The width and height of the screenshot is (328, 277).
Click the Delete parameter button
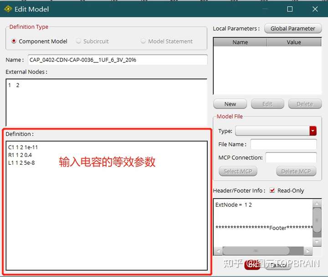305,104
